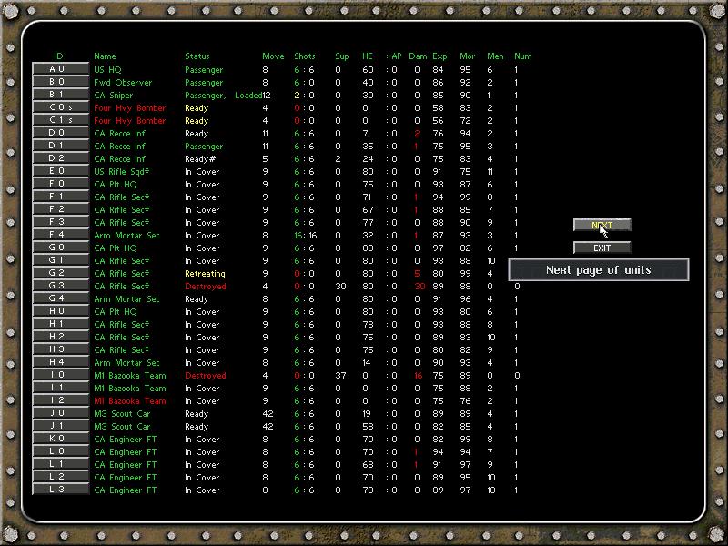Click the US Rifle Sqd* unit name

(122, 172)
